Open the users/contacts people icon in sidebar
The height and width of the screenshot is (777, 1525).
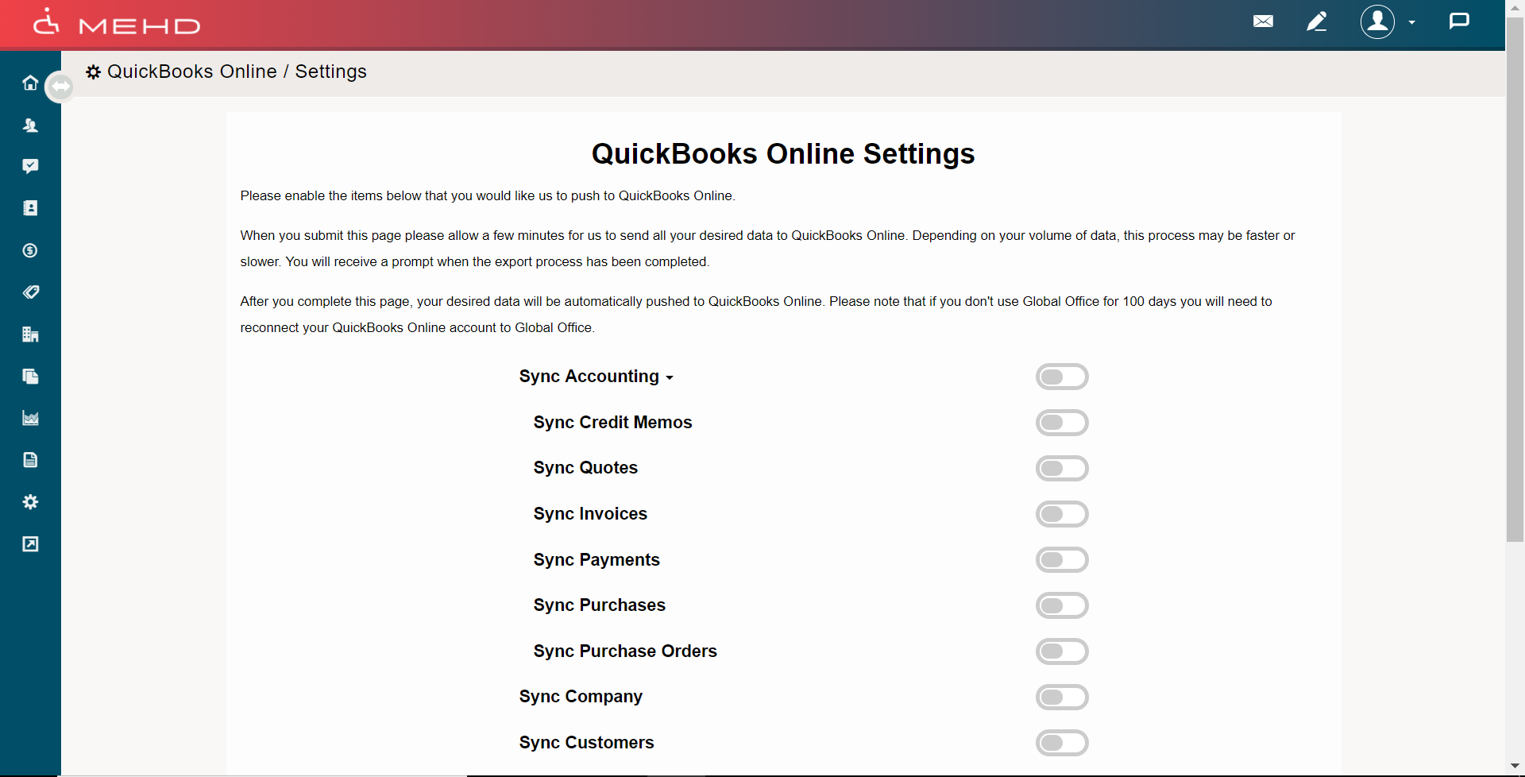tap(30, 125)
